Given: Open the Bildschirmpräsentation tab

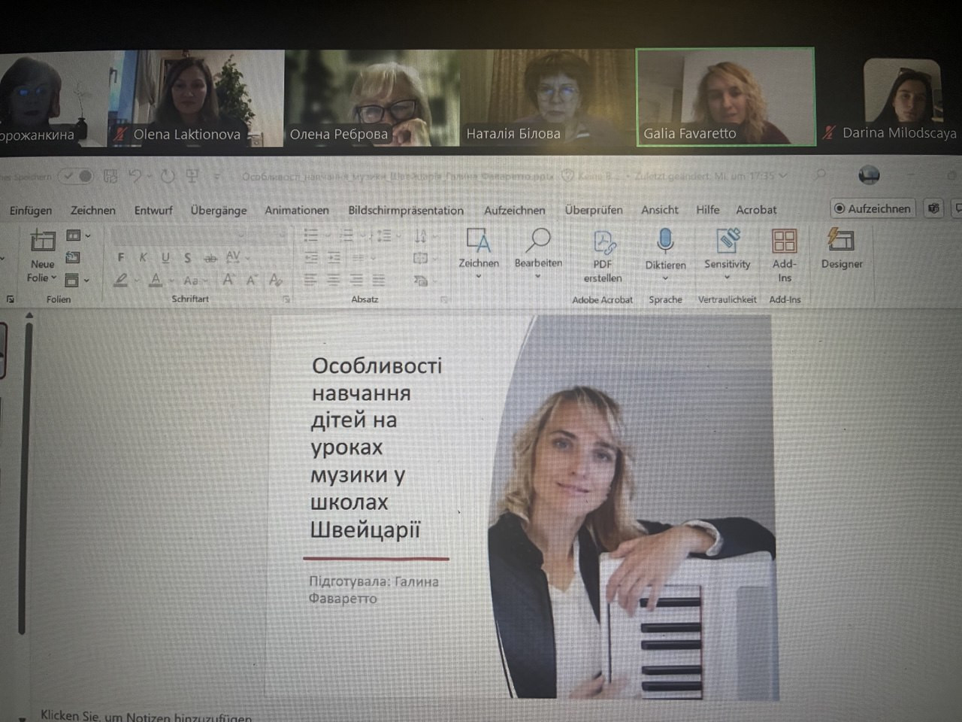Looking at the screenshot, I should (x=406, y=210).
